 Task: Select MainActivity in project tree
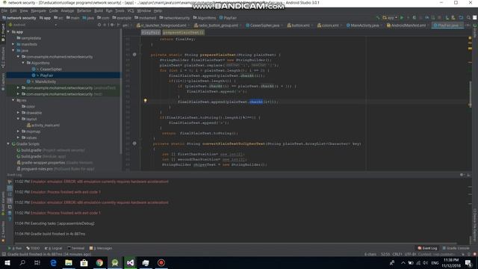(x=43, y=81)
